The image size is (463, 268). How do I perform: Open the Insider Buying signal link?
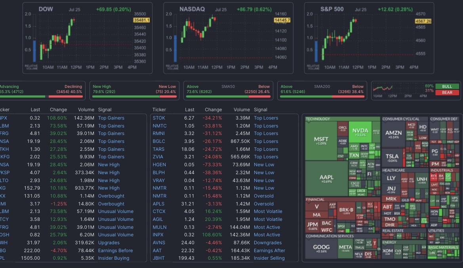coord(114,258)
